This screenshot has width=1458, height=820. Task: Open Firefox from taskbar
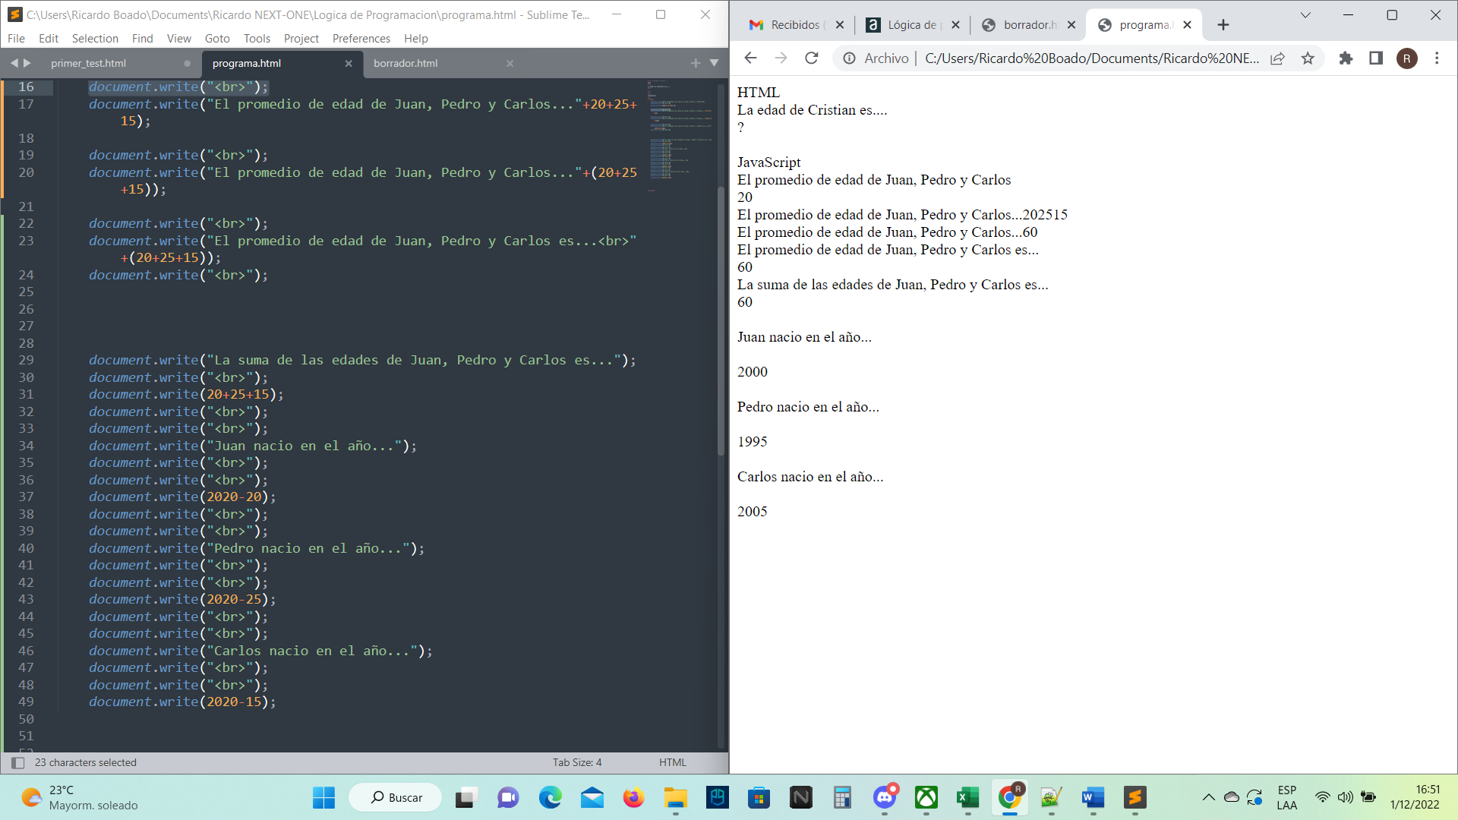[x=633, y=797]
